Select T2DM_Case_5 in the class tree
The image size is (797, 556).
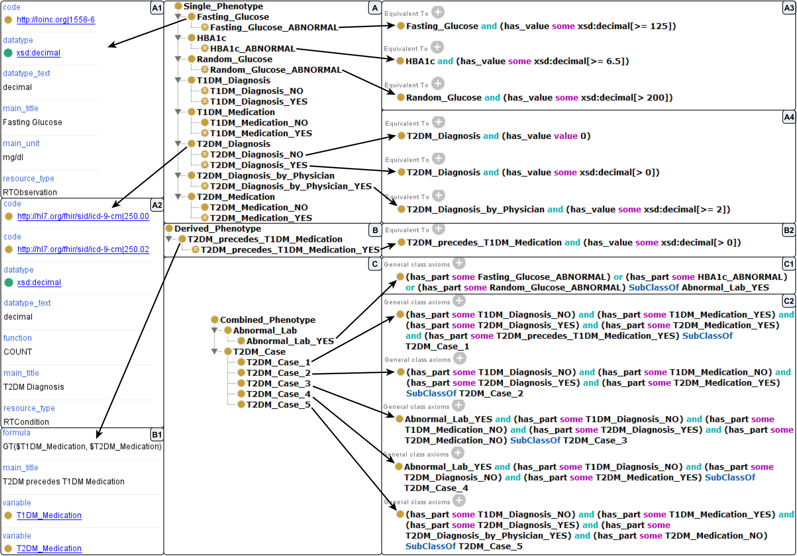[278, 405]
